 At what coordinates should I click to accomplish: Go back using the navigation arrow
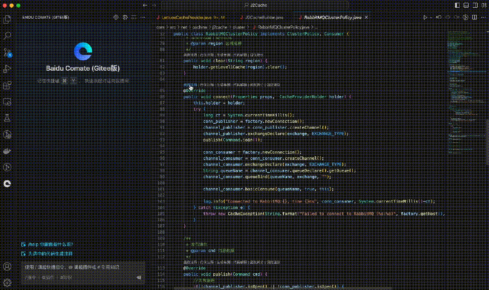145,5
